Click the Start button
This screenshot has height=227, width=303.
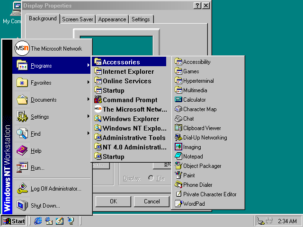(14, 221)
